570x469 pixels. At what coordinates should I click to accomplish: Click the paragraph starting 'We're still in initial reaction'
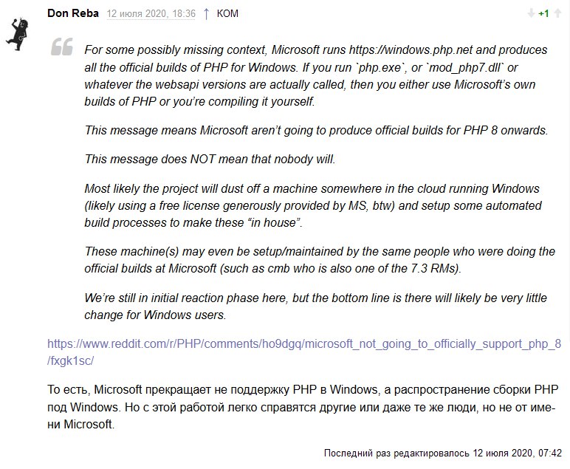pyautogui.click(x=315, y=306)
